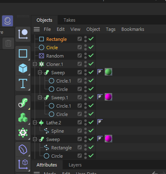Select the Null object tool icon
The image size is (166, 174).
(23, 34)
